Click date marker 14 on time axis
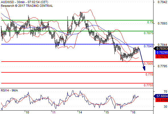Image resolution: width=168 pixels, height=114 pixels. click(x=80, y=112)
